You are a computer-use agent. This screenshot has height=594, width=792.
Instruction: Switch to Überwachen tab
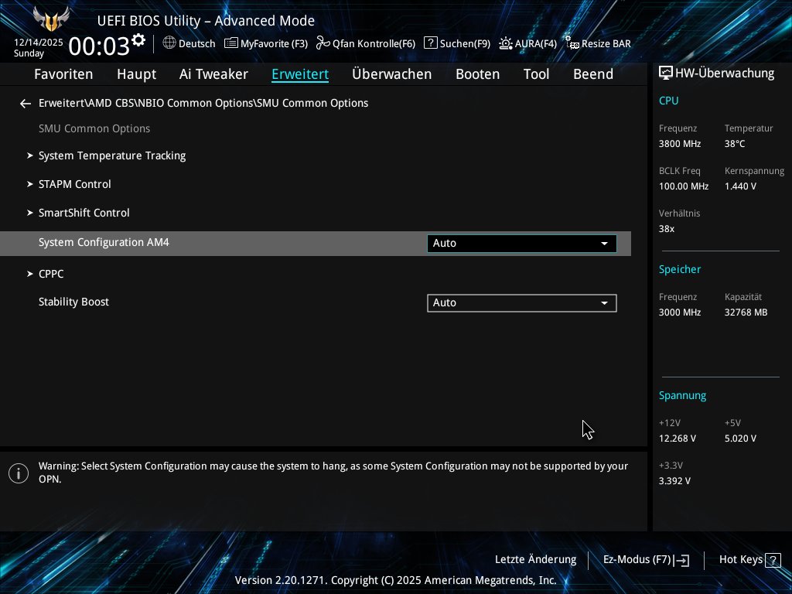click(x=391, y=74)
